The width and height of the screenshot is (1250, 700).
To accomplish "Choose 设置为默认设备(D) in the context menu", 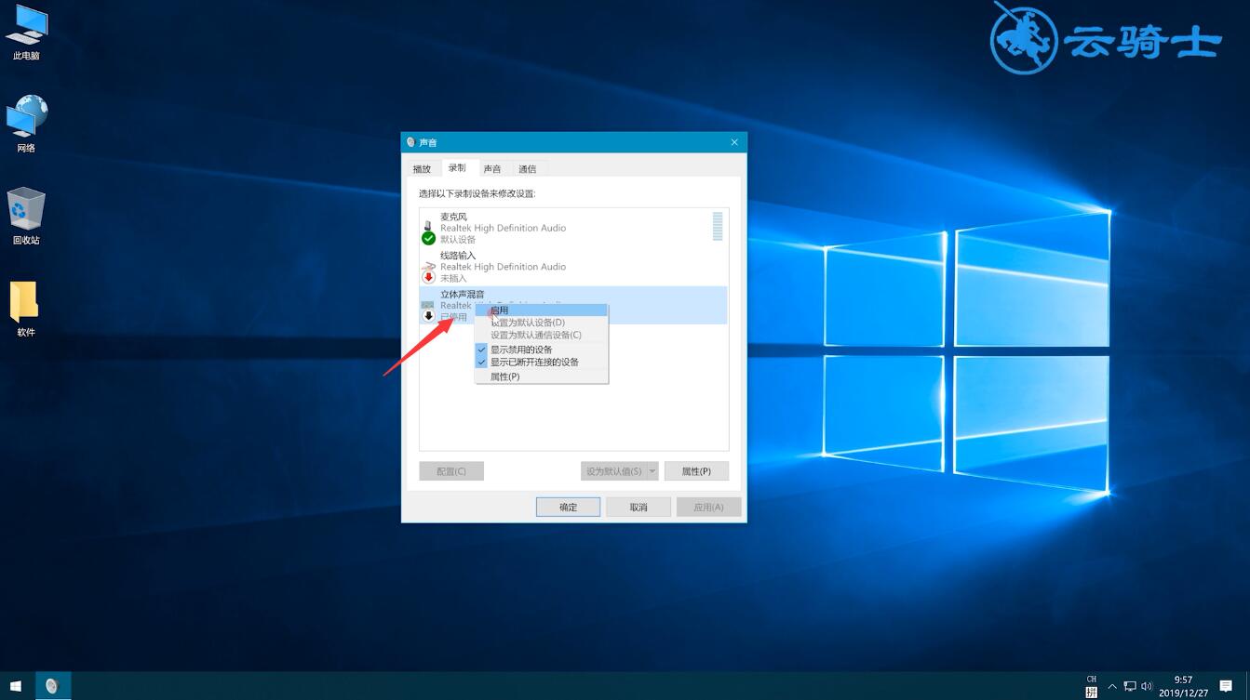I will (x=542, y=323).
